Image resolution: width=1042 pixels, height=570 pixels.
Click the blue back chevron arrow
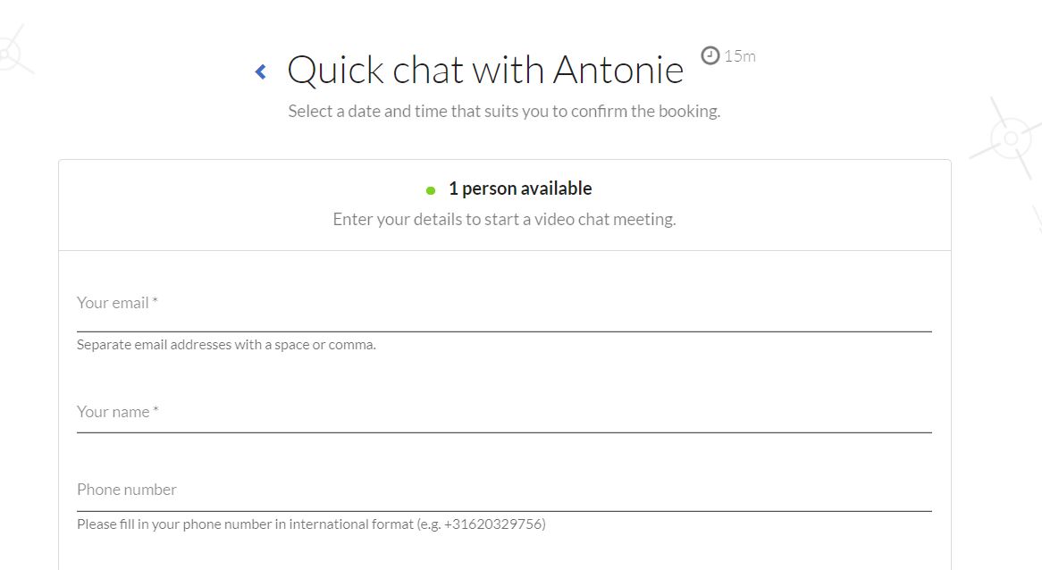(261, 71)
